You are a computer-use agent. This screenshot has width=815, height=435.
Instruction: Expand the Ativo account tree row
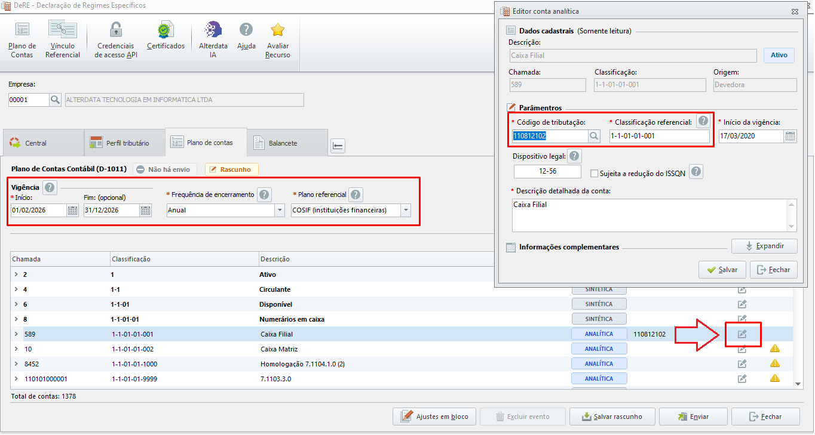point(16,274)
